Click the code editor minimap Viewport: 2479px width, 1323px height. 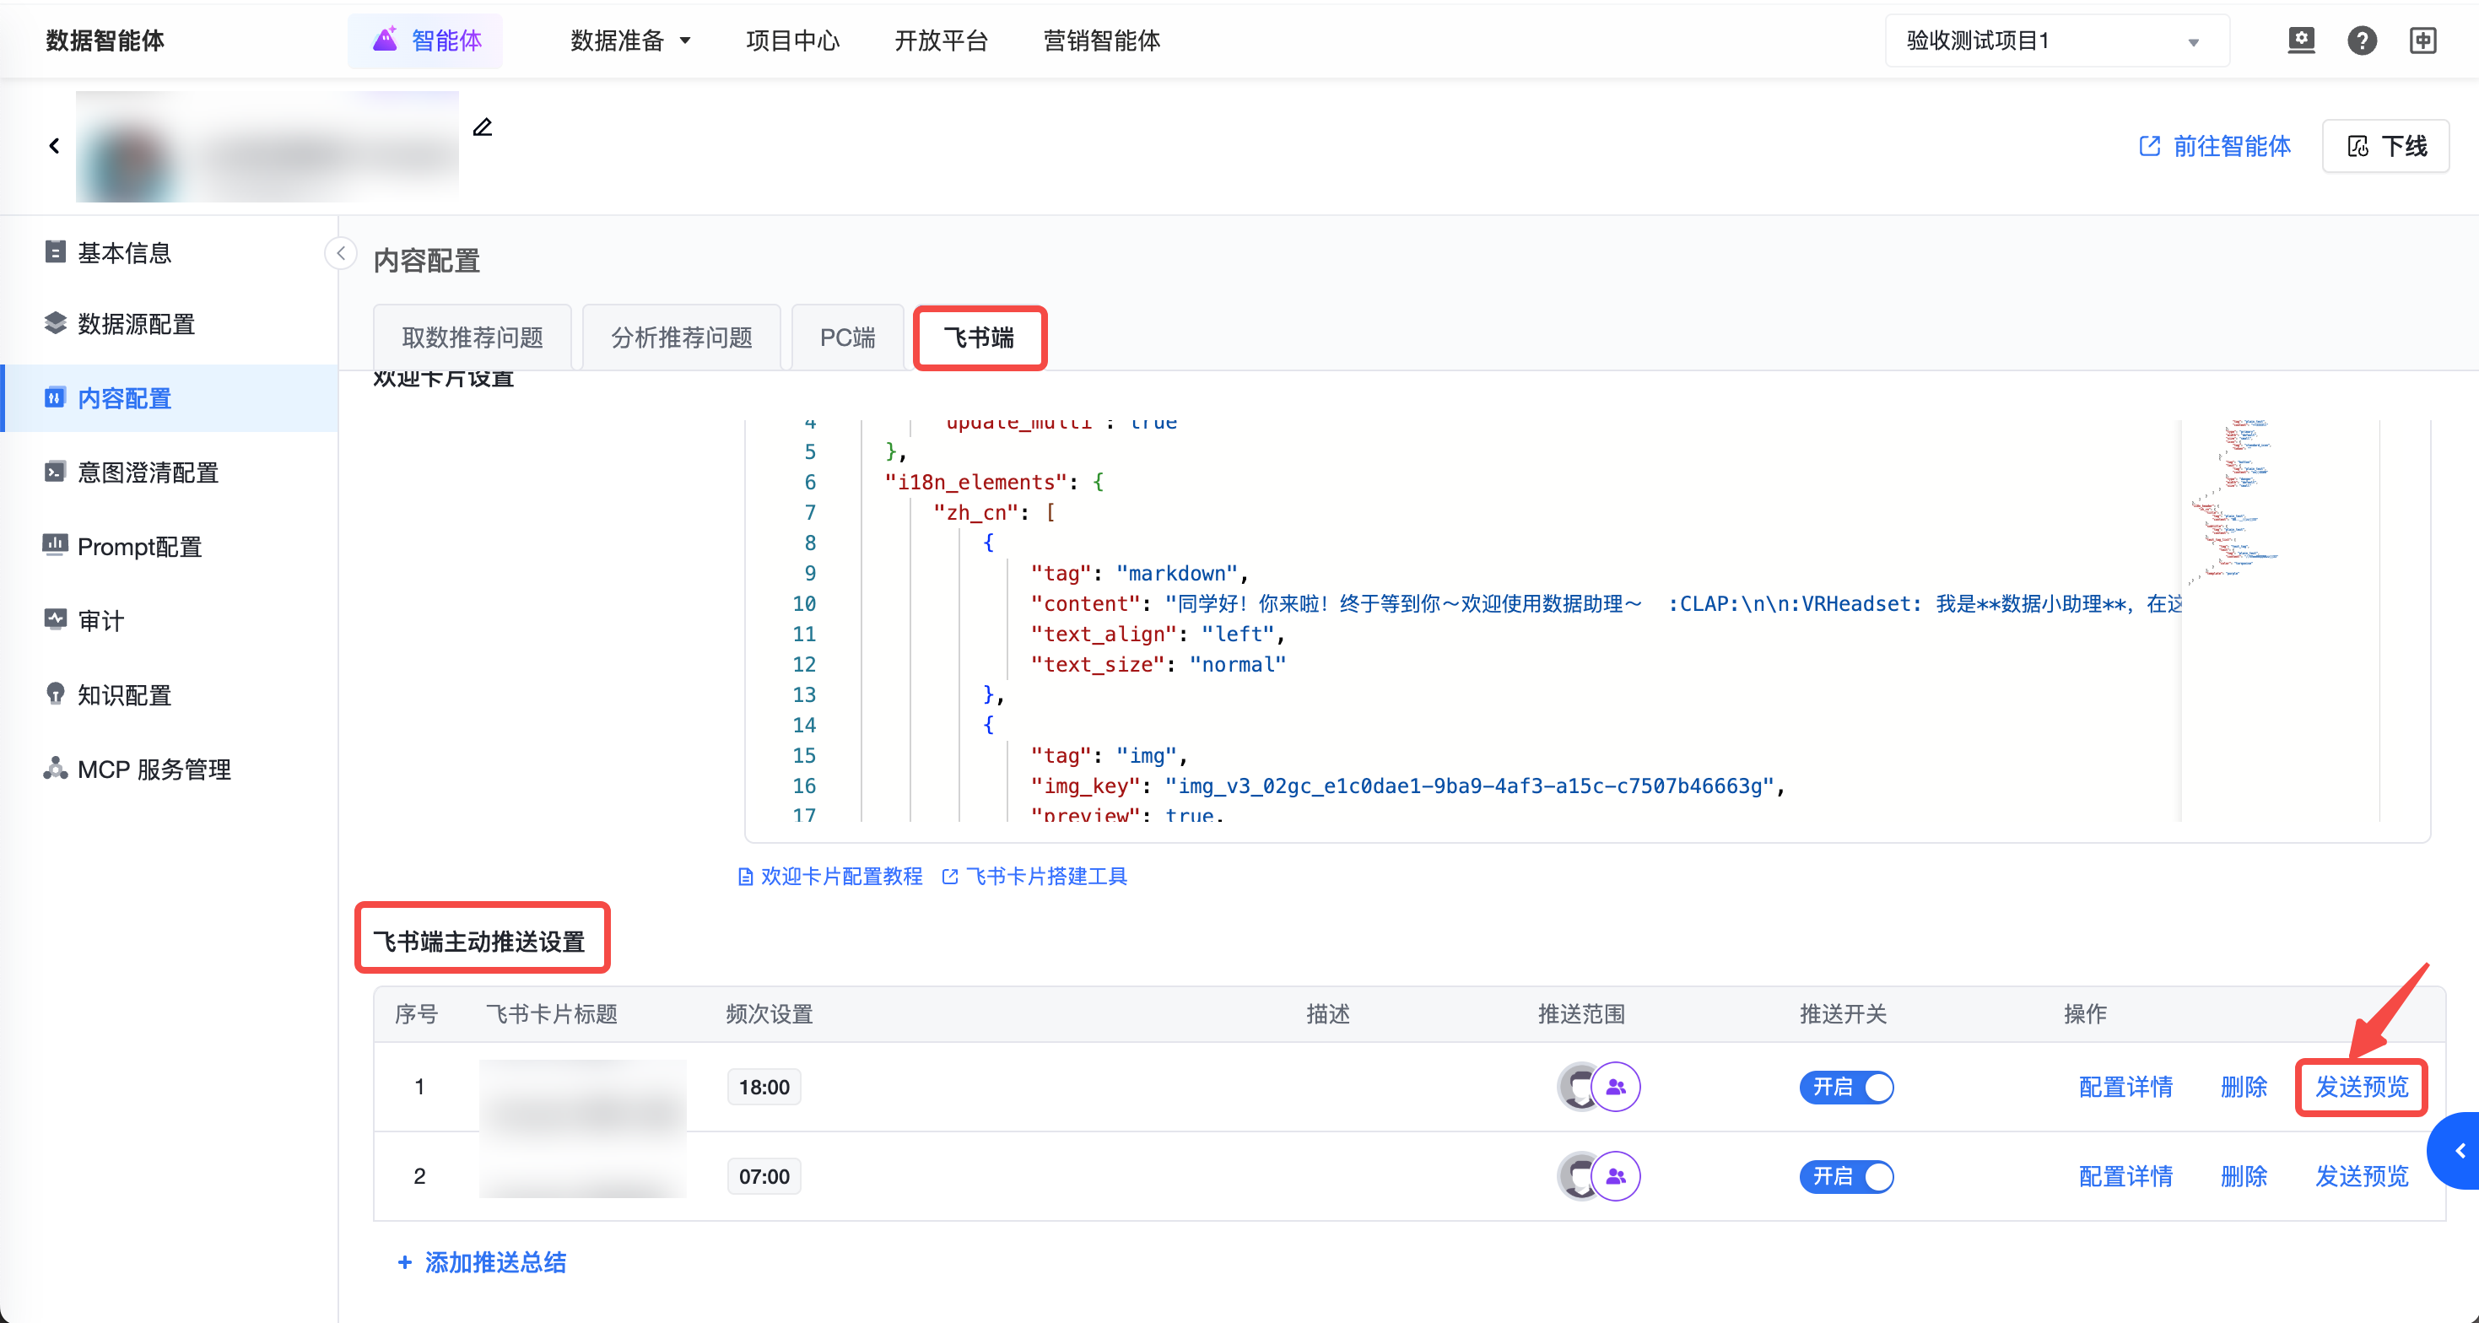click(2233, 500)
